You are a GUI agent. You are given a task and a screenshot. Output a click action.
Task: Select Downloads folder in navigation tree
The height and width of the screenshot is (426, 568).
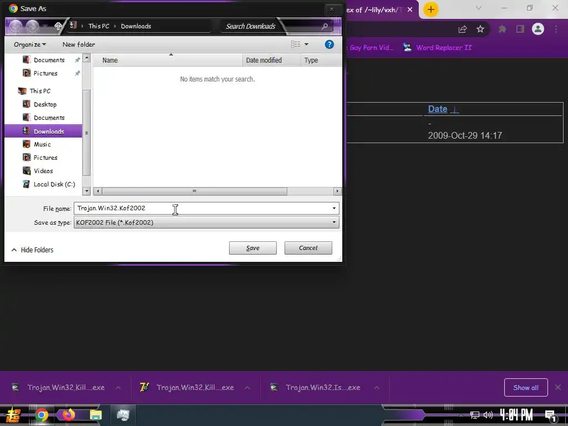click(43, 131)
